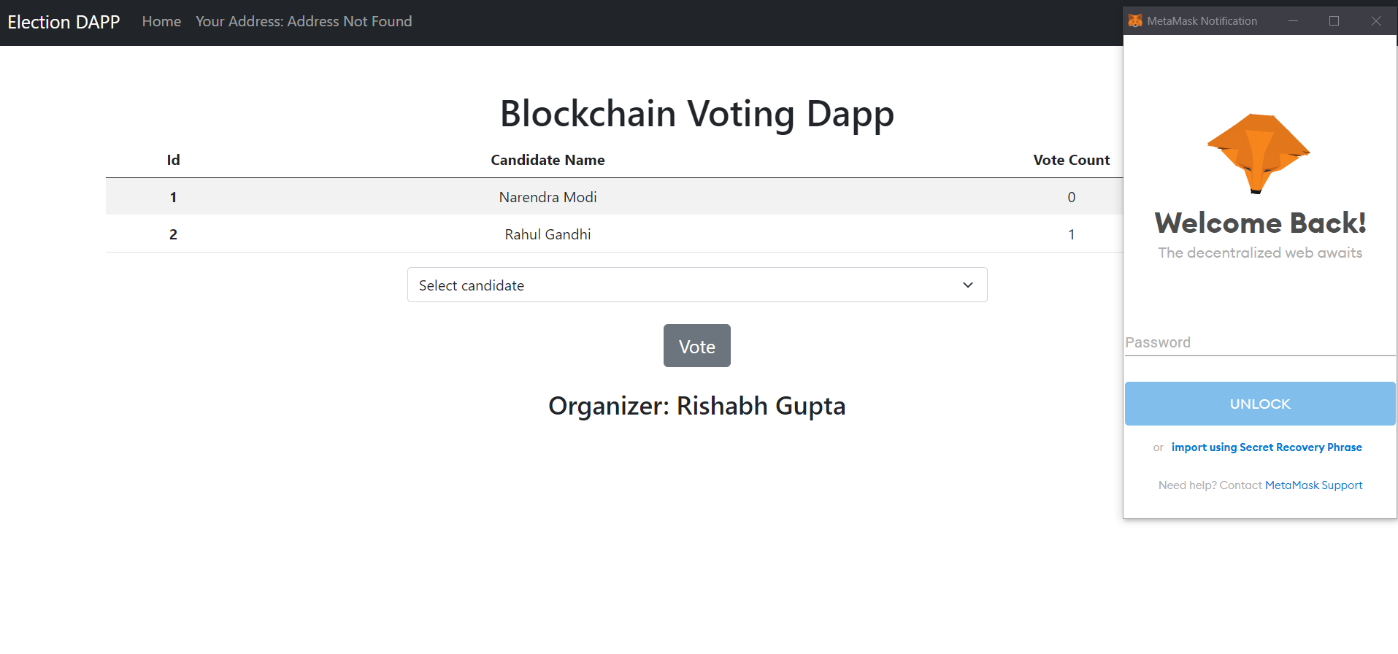Open the MetaMask Support link
The width and height of the screenshot is (1398, 654).
tap(1313, 485)
